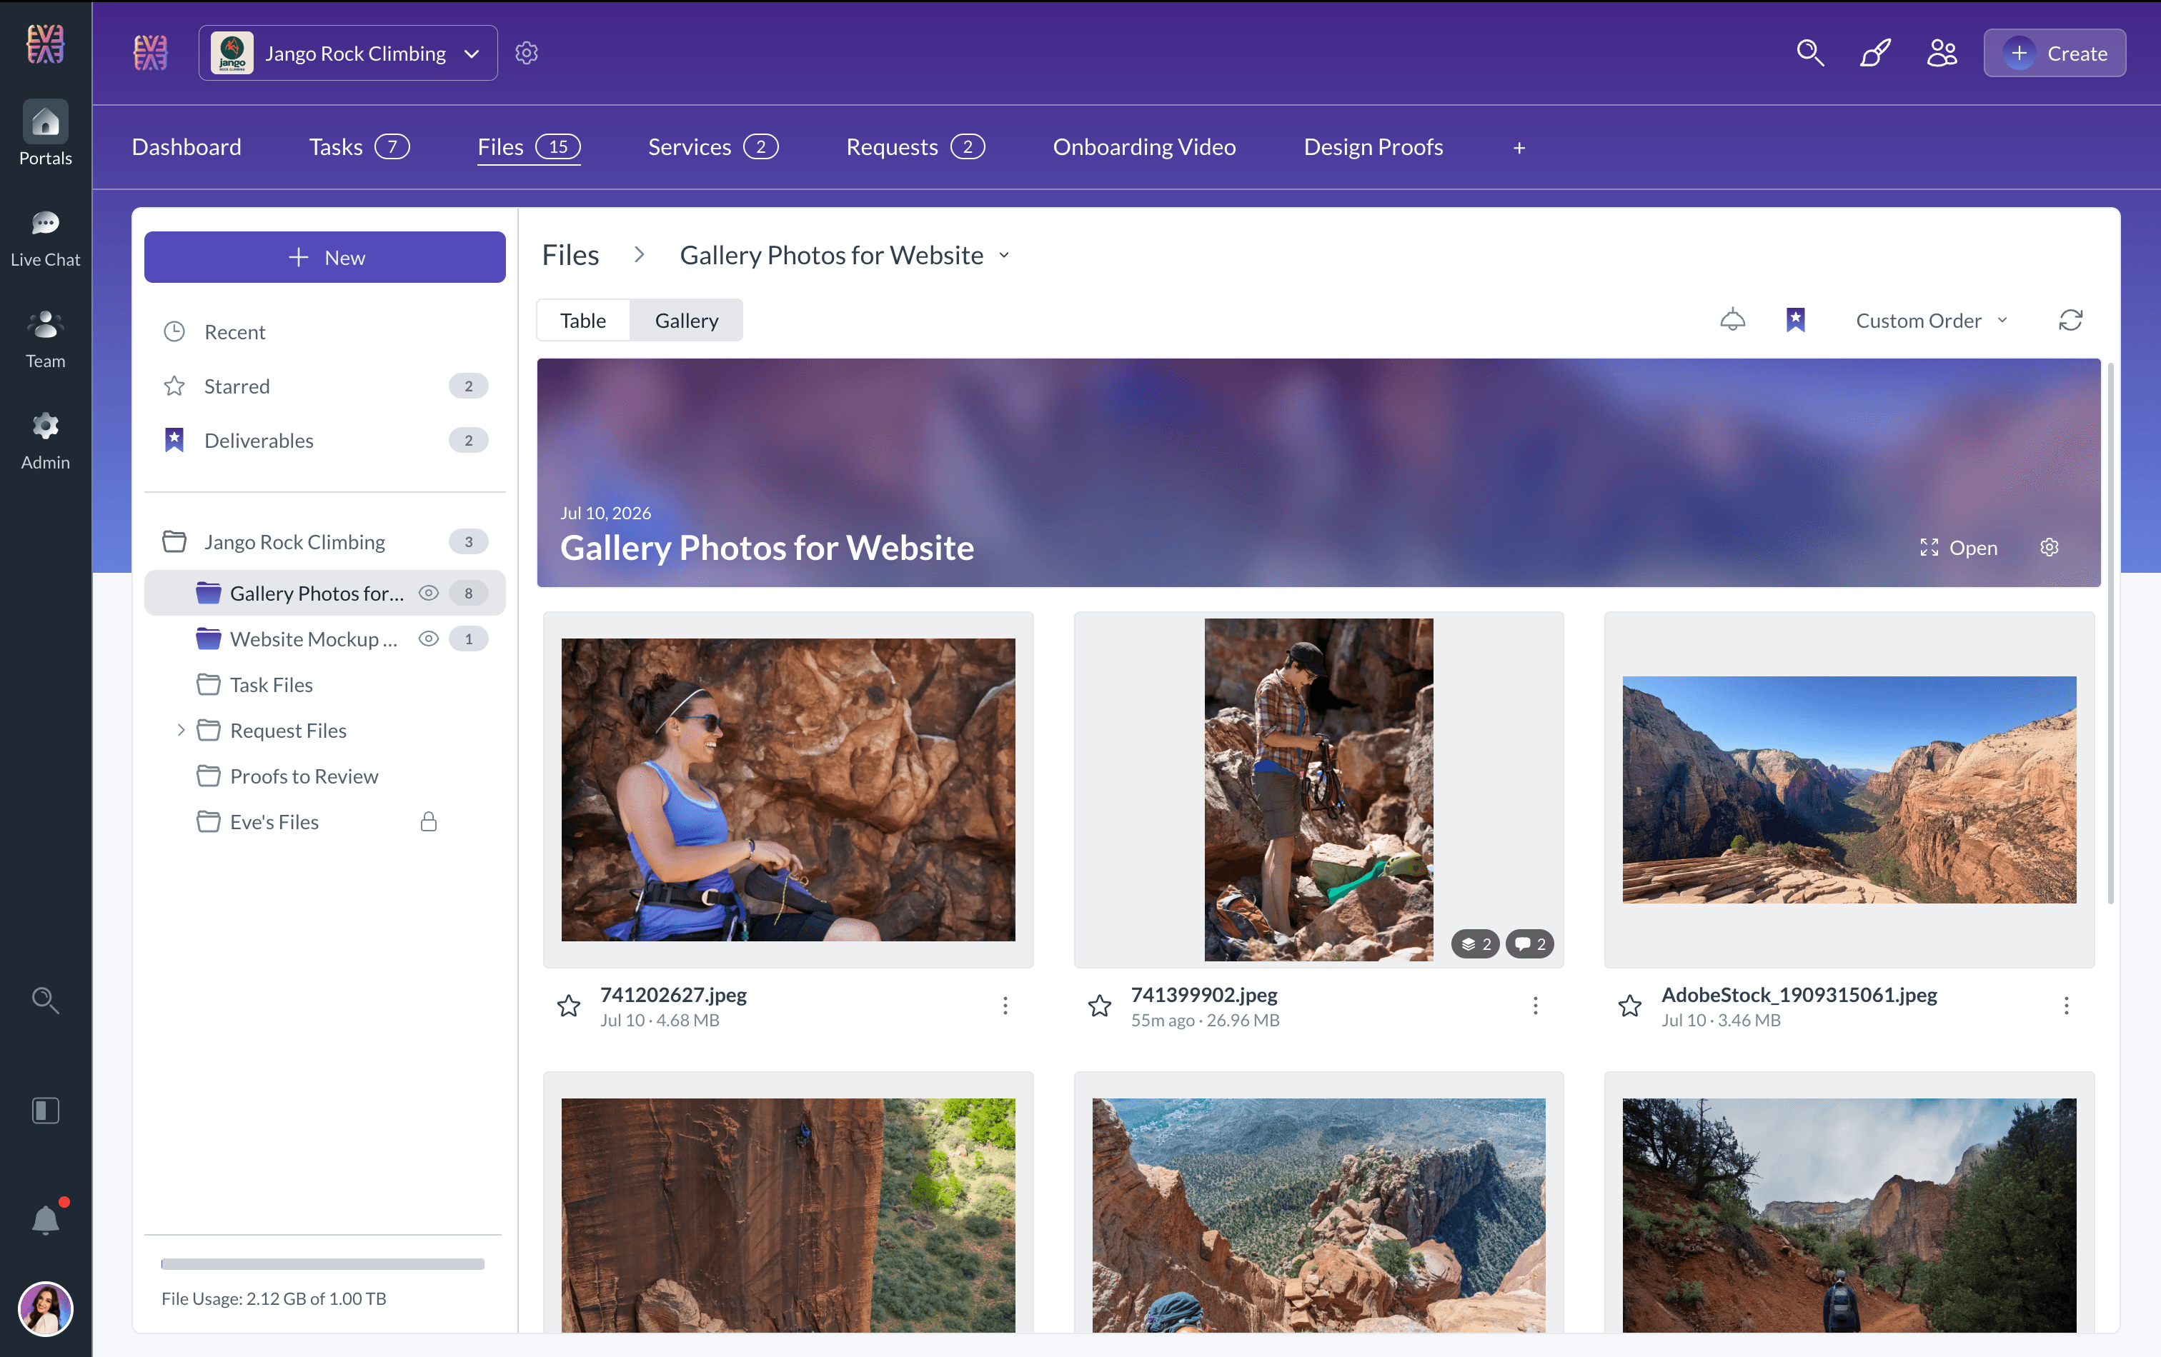The image size is (2161, 1357).
Task: Open the Admin gear icon
Action: coord(45,426)
